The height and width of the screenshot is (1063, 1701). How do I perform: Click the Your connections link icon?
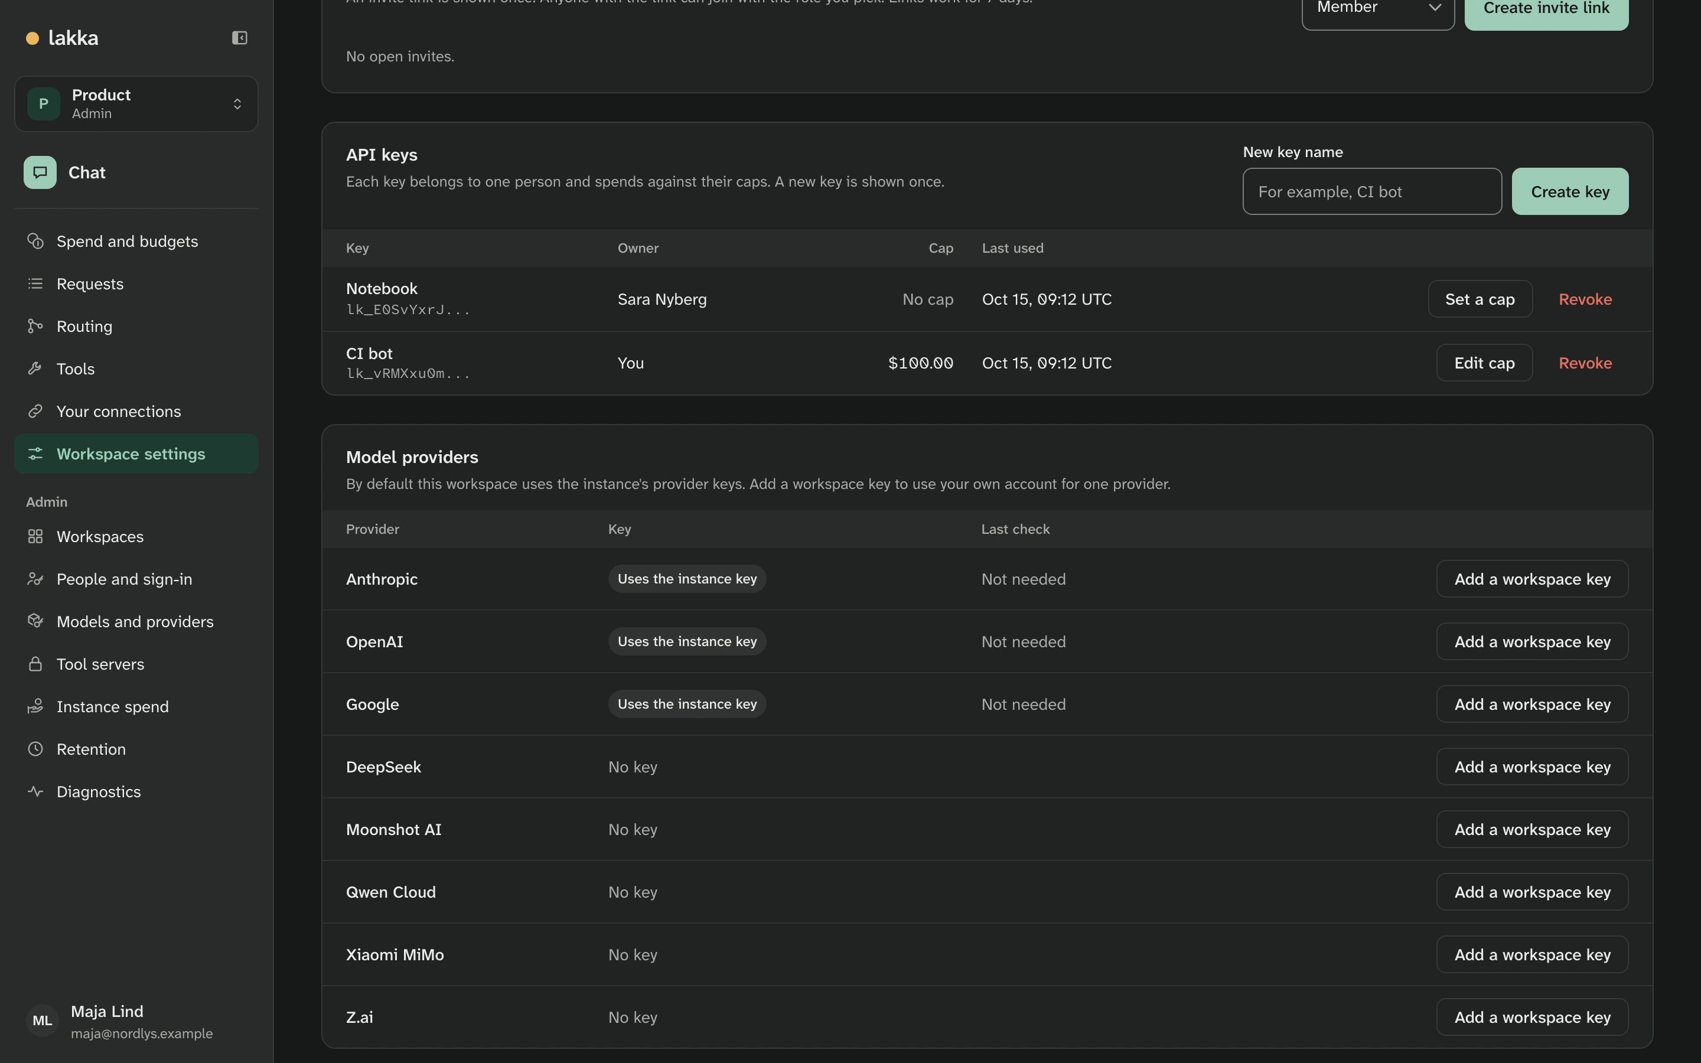pos(35,411)
